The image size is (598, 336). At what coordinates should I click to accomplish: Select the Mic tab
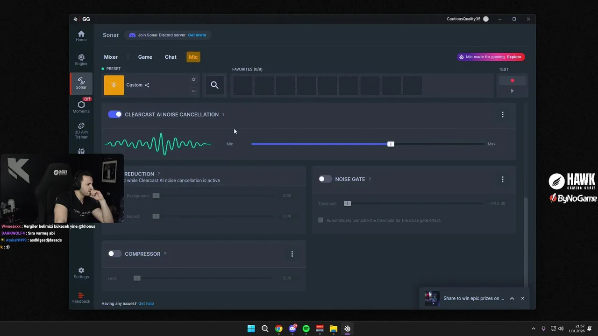pos(193,57)
